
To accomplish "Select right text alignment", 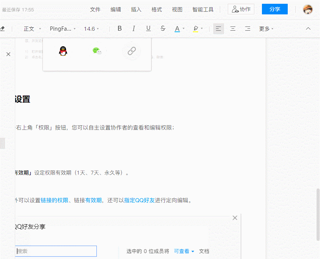I will point(247,28).
